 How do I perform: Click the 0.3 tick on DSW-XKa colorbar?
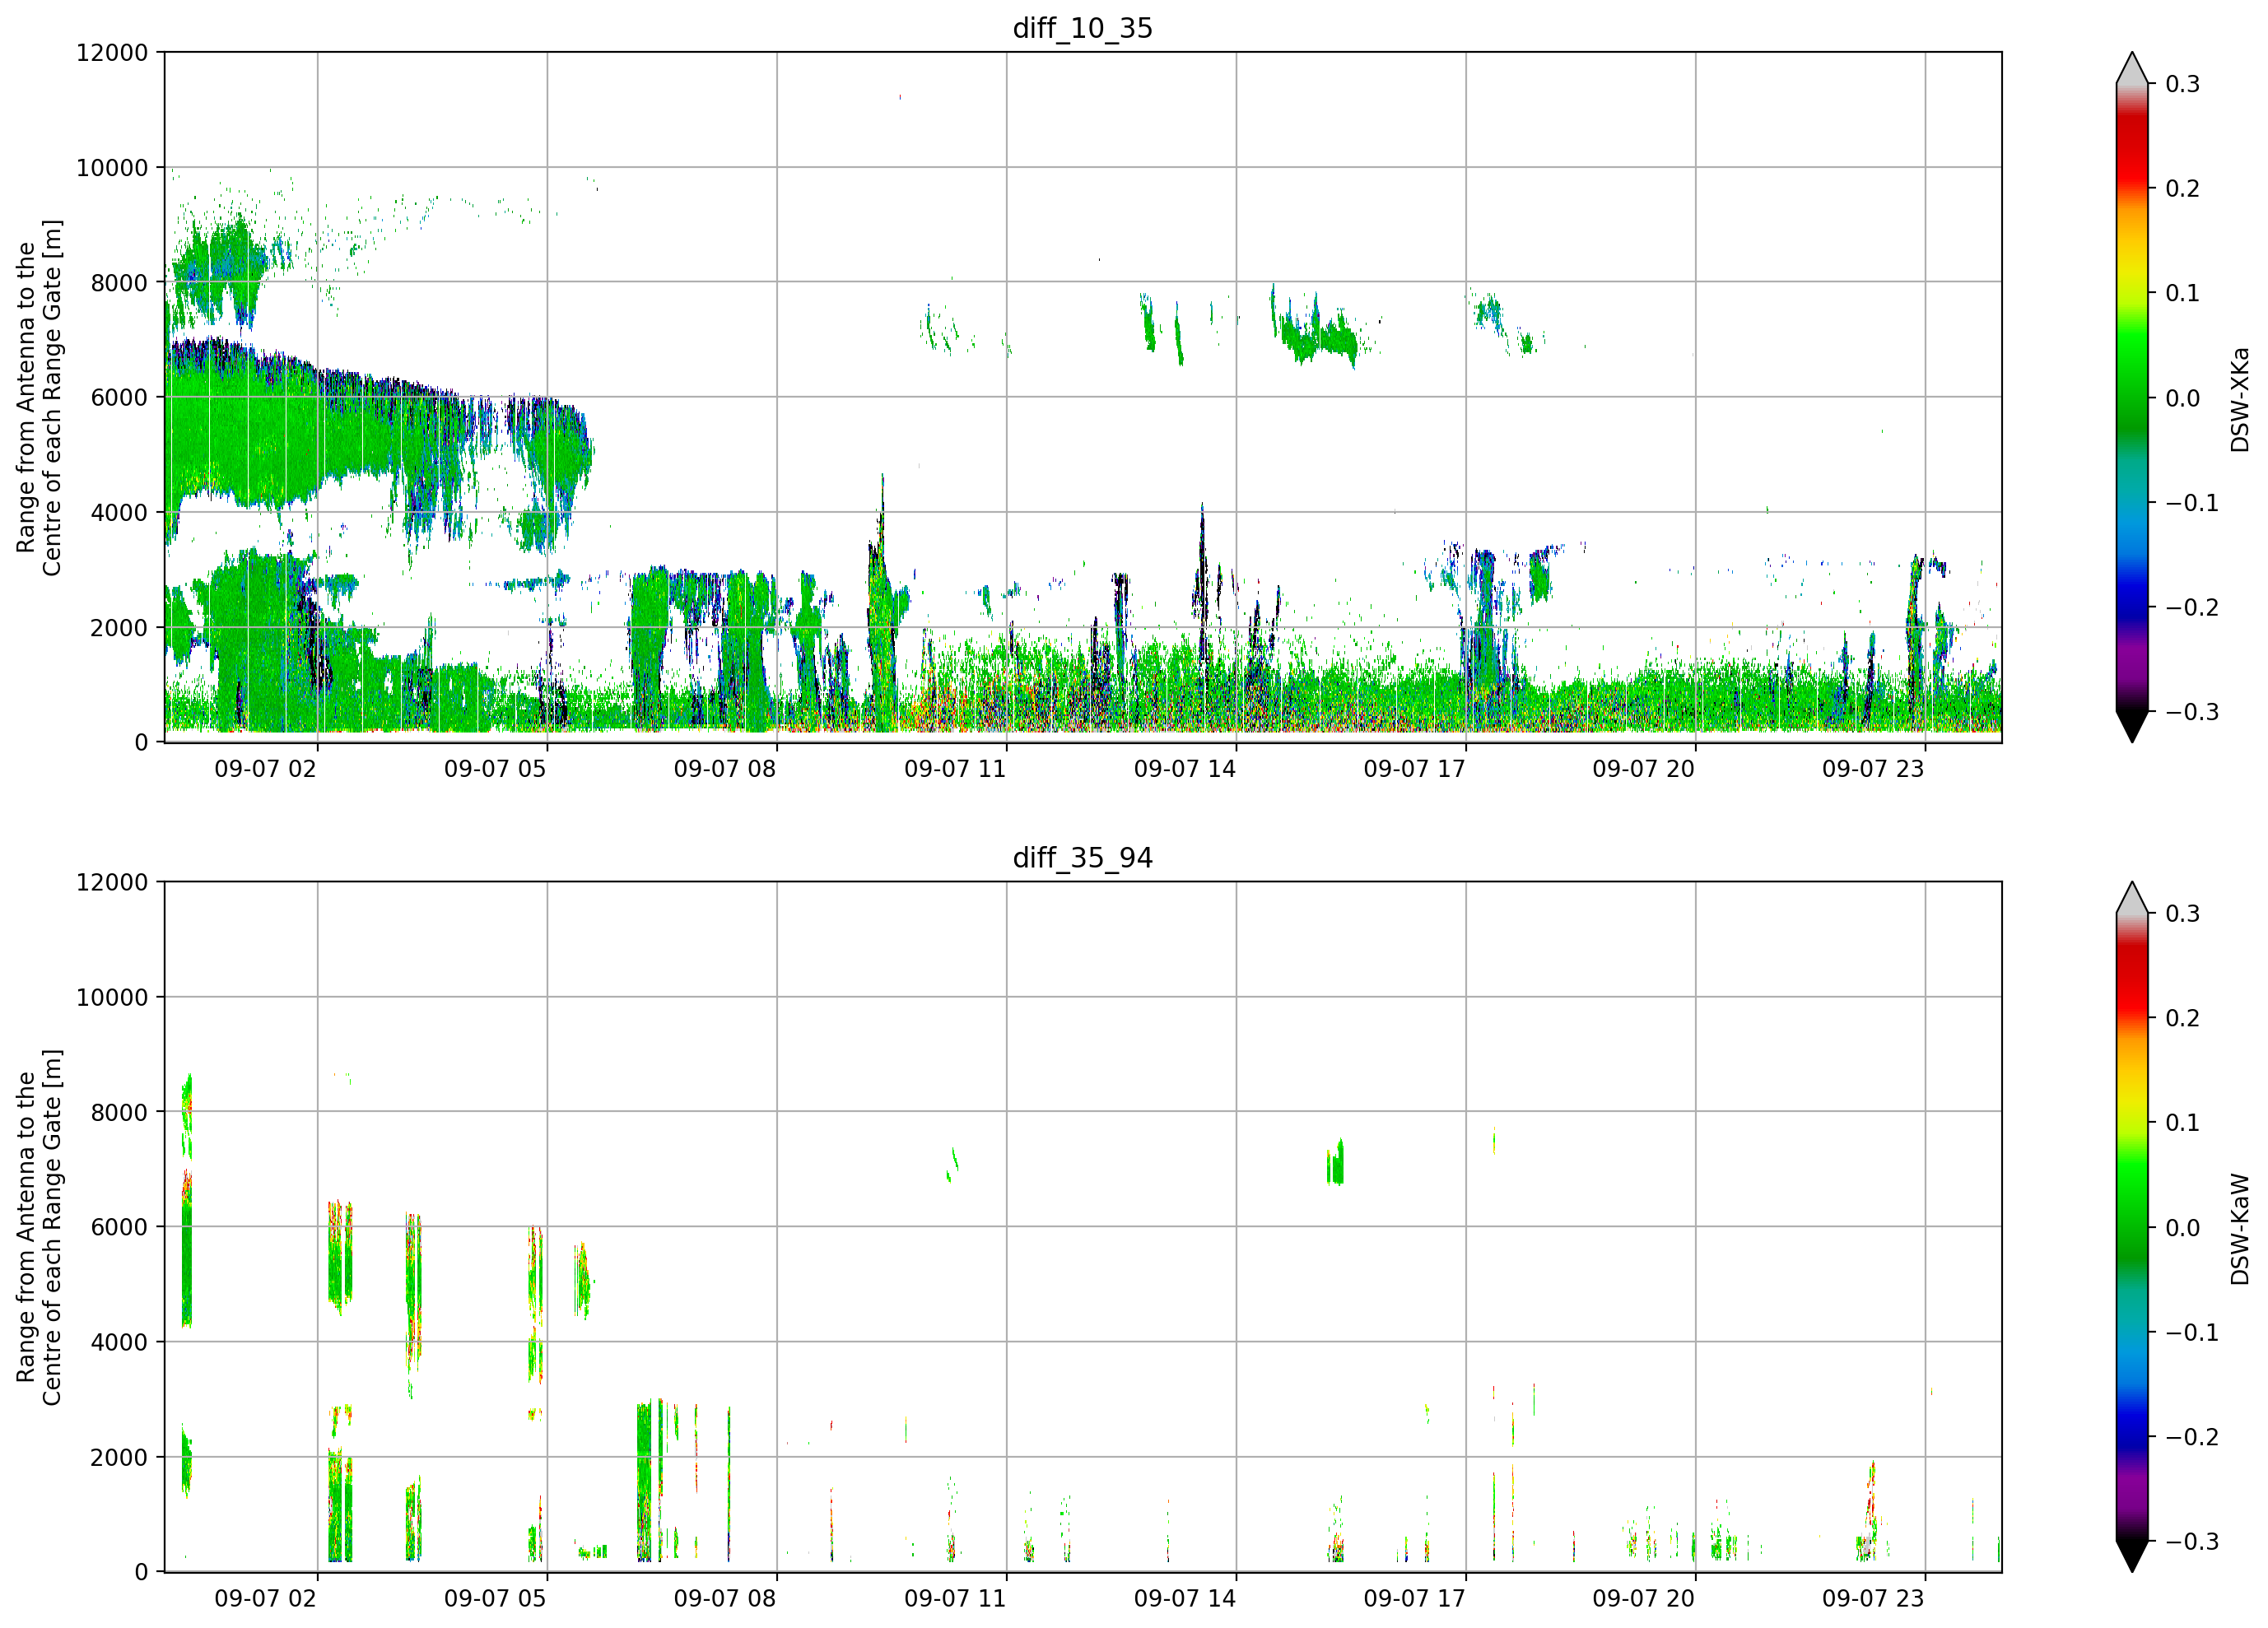pyautogui.click(x=2183, y=84)
